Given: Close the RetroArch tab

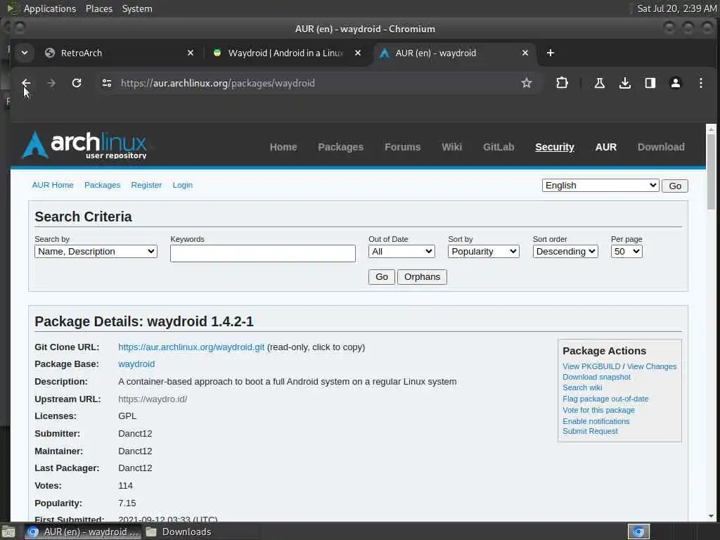Looking at the screenshot, I should pos(191,53).
